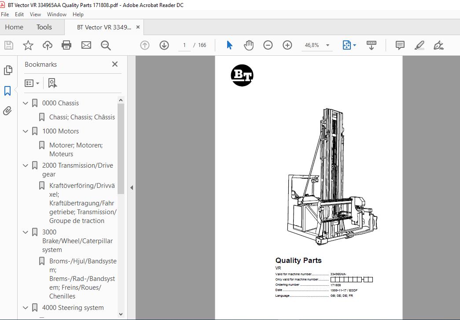The image size is (460, 320).
Task: Go to 0000 Chassis bookmark
Action: click(x=60, y=103)
